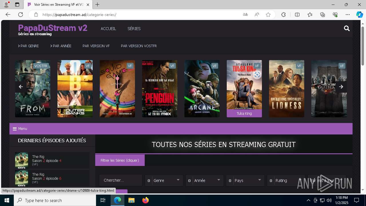Open taskbar clock showing 1:18 PM
This screenshot has height=206, width=366.
pos(341,200)
